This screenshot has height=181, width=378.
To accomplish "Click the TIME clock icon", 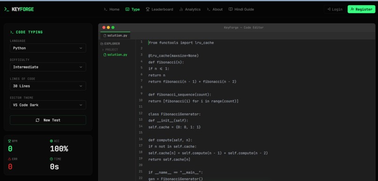I will (x=51, y=159).
